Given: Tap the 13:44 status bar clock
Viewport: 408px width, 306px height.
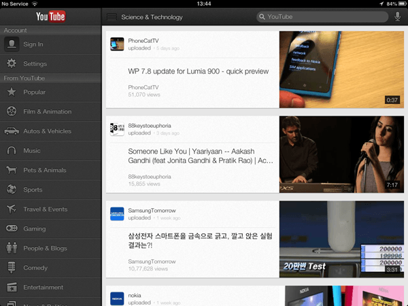Looking at the screenshot, I should click(204, 3).
